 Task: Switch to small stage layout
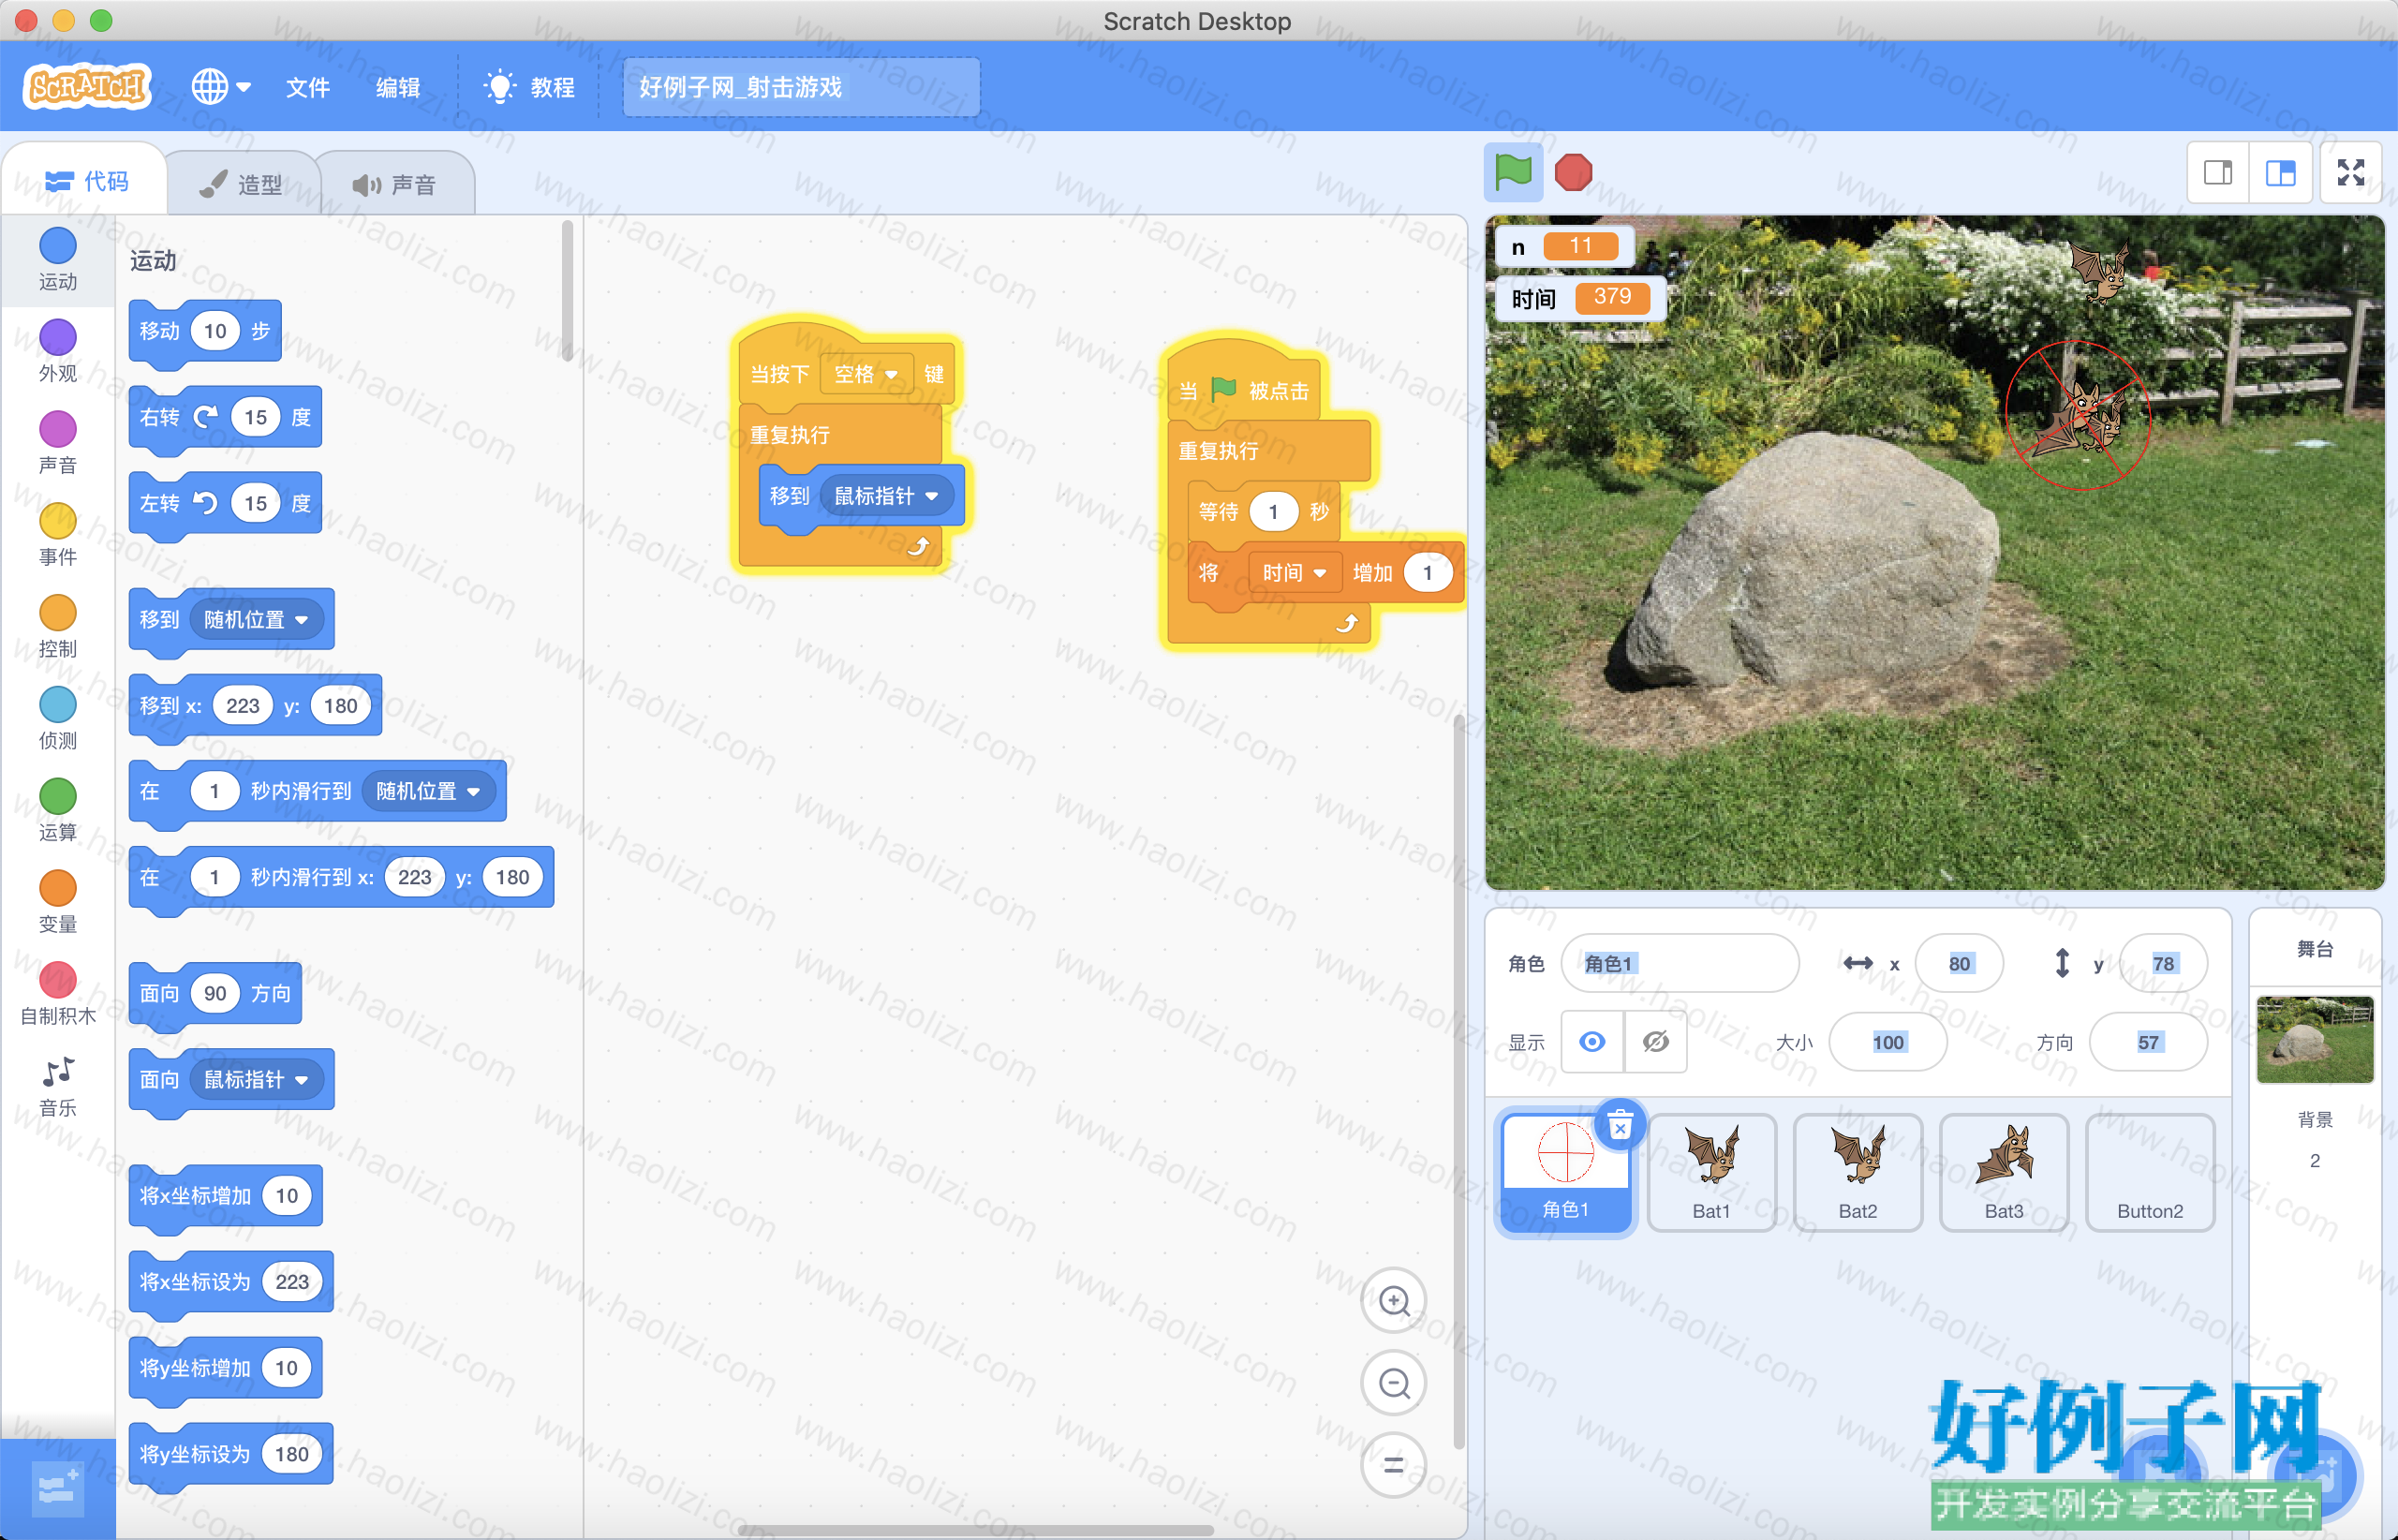[x=2218, y=173]
